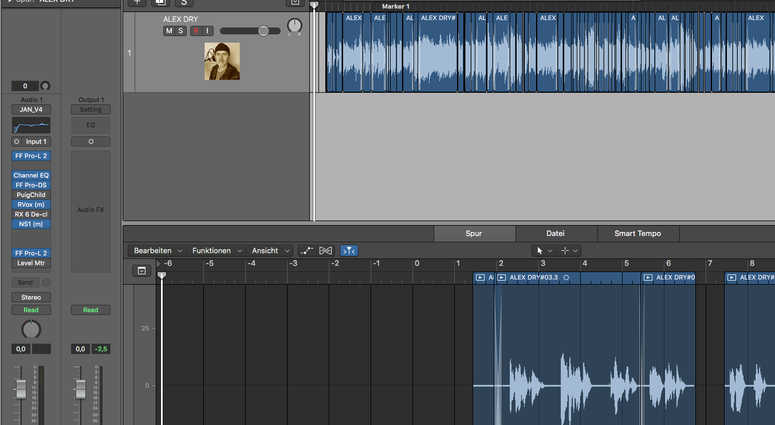Viewport: 775px width, 425px height.
Task: Click Marker 1 in the marker lane
Action: click(396, 6)
